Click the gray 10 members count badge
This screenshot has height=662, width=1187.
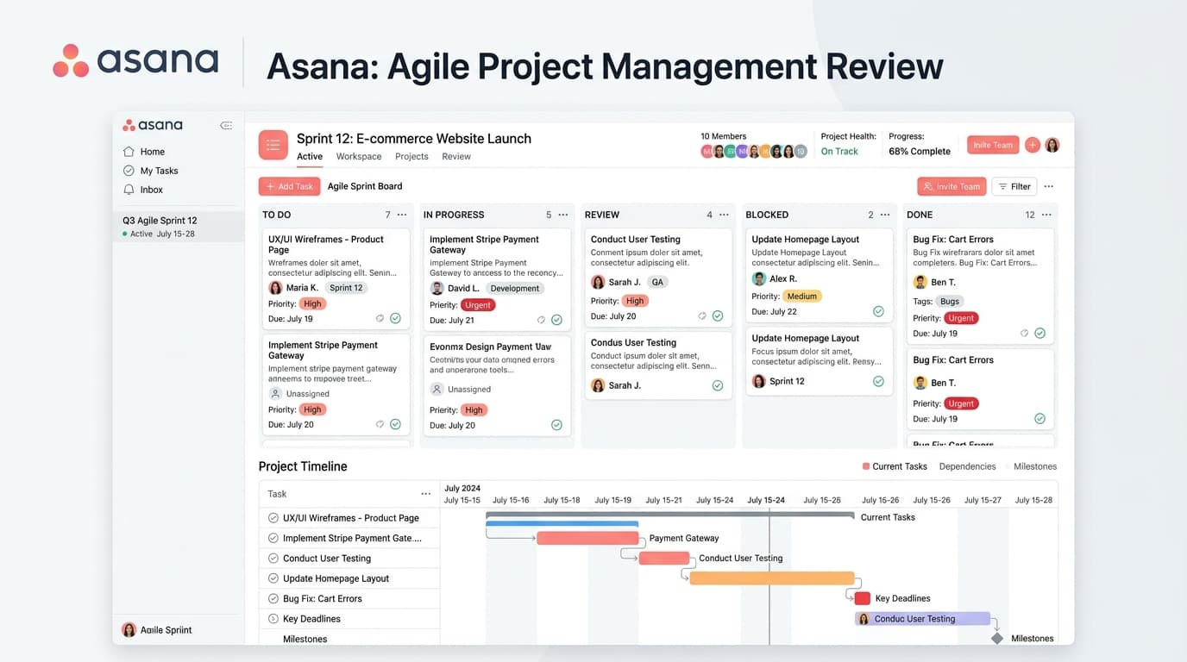click(800, 151)
